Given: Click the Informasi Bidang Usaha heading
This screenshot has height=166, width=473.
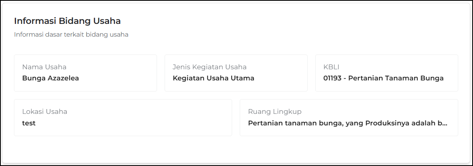Looking at the screenshot, I should click(x=67, y=21).
